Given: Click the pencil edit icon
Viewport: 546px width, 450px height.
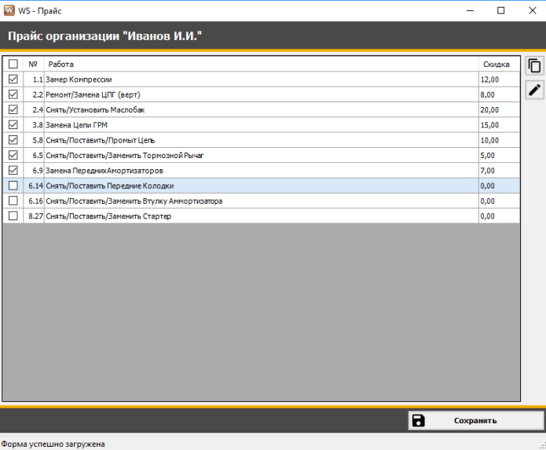Looking at the screenshot, I should (534, 90).
